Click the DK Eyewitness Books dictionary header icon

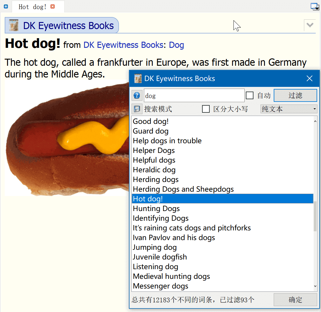coord(14,26)
